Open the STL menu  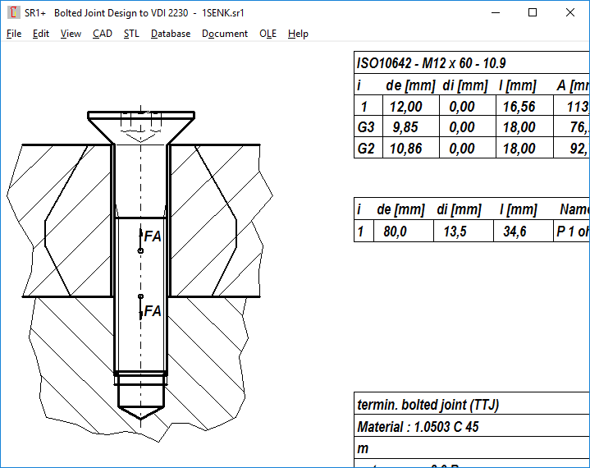(131, 34)
